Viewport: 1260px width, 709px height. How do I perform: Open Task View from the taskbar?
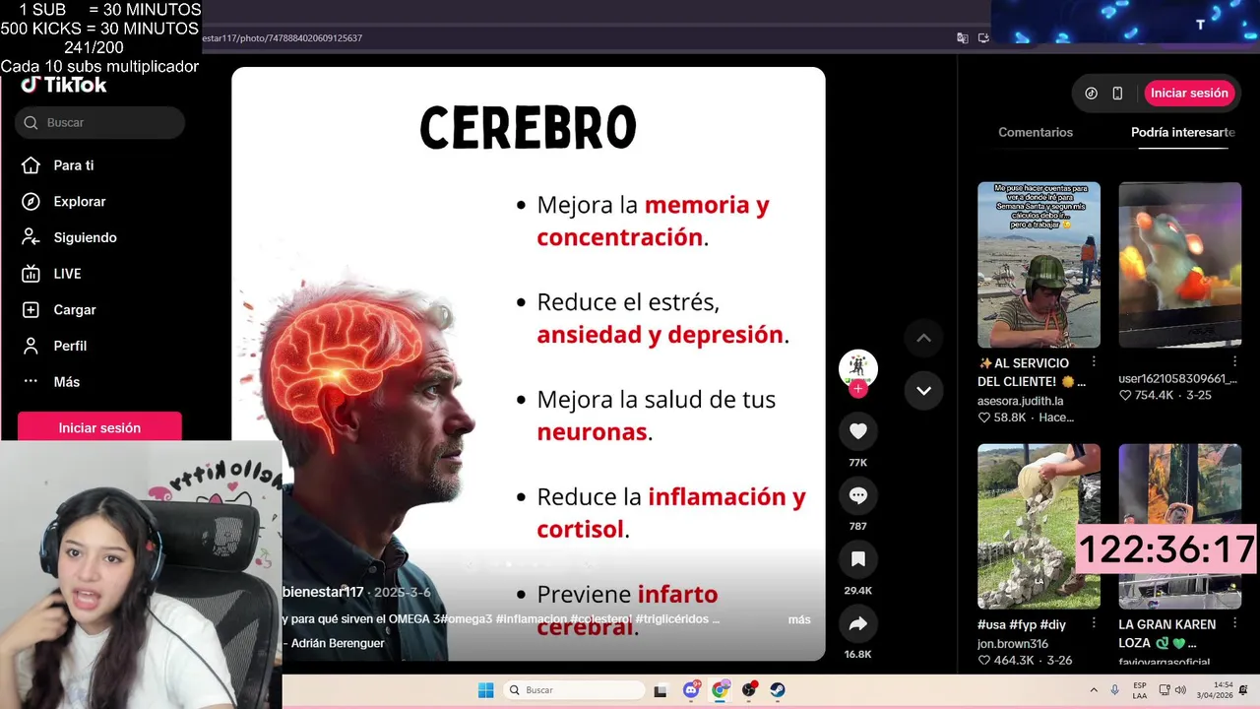click(661, 690)
